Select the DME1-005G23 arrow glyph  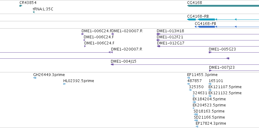[210, 52]
